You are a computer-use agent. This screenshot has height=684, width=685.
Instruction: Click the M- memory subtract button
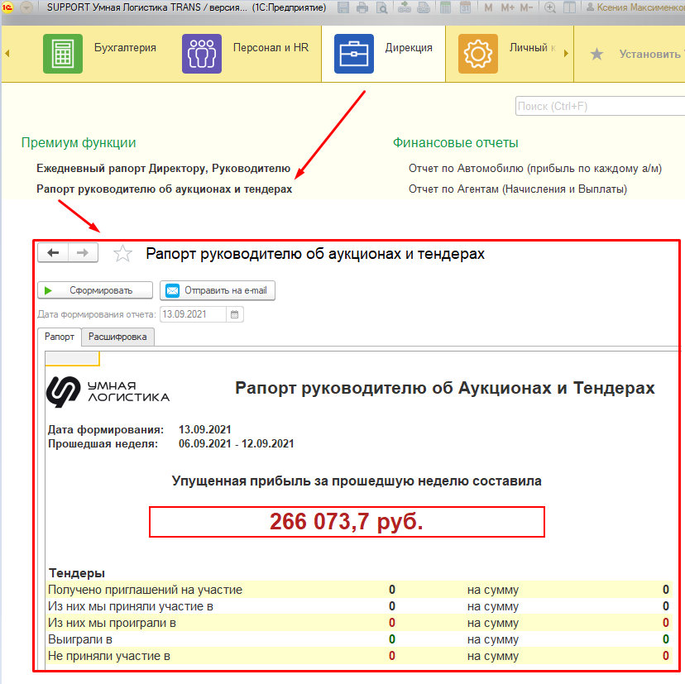526,7
